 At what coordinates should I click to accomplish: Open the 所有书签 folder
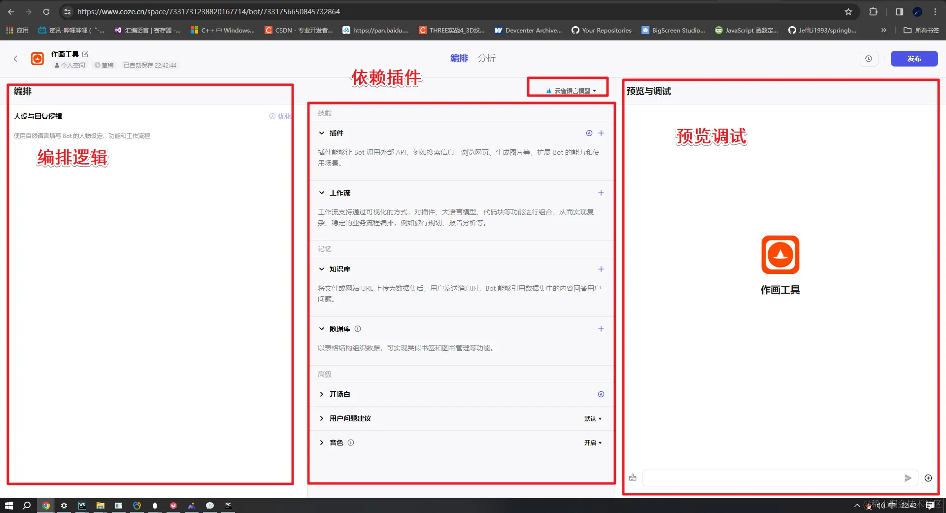pyautogui.click(x=921, y=30)
